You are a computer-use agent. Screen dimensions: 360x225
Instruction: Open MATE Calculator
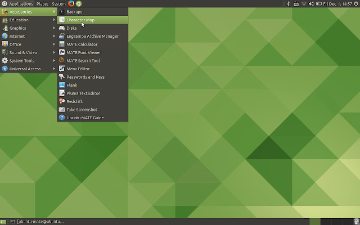(x=92, y=44)
